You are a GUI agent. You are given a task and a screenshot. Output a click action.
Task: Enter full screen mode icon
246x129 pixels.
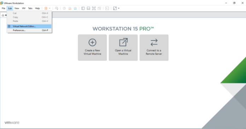(x=94, y=8)
